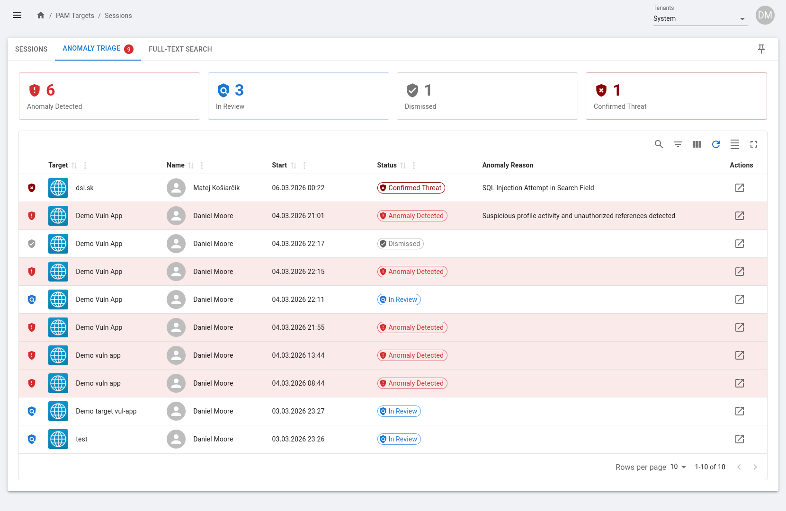Refresh the anomaly sessions table

tap(715, 144)
